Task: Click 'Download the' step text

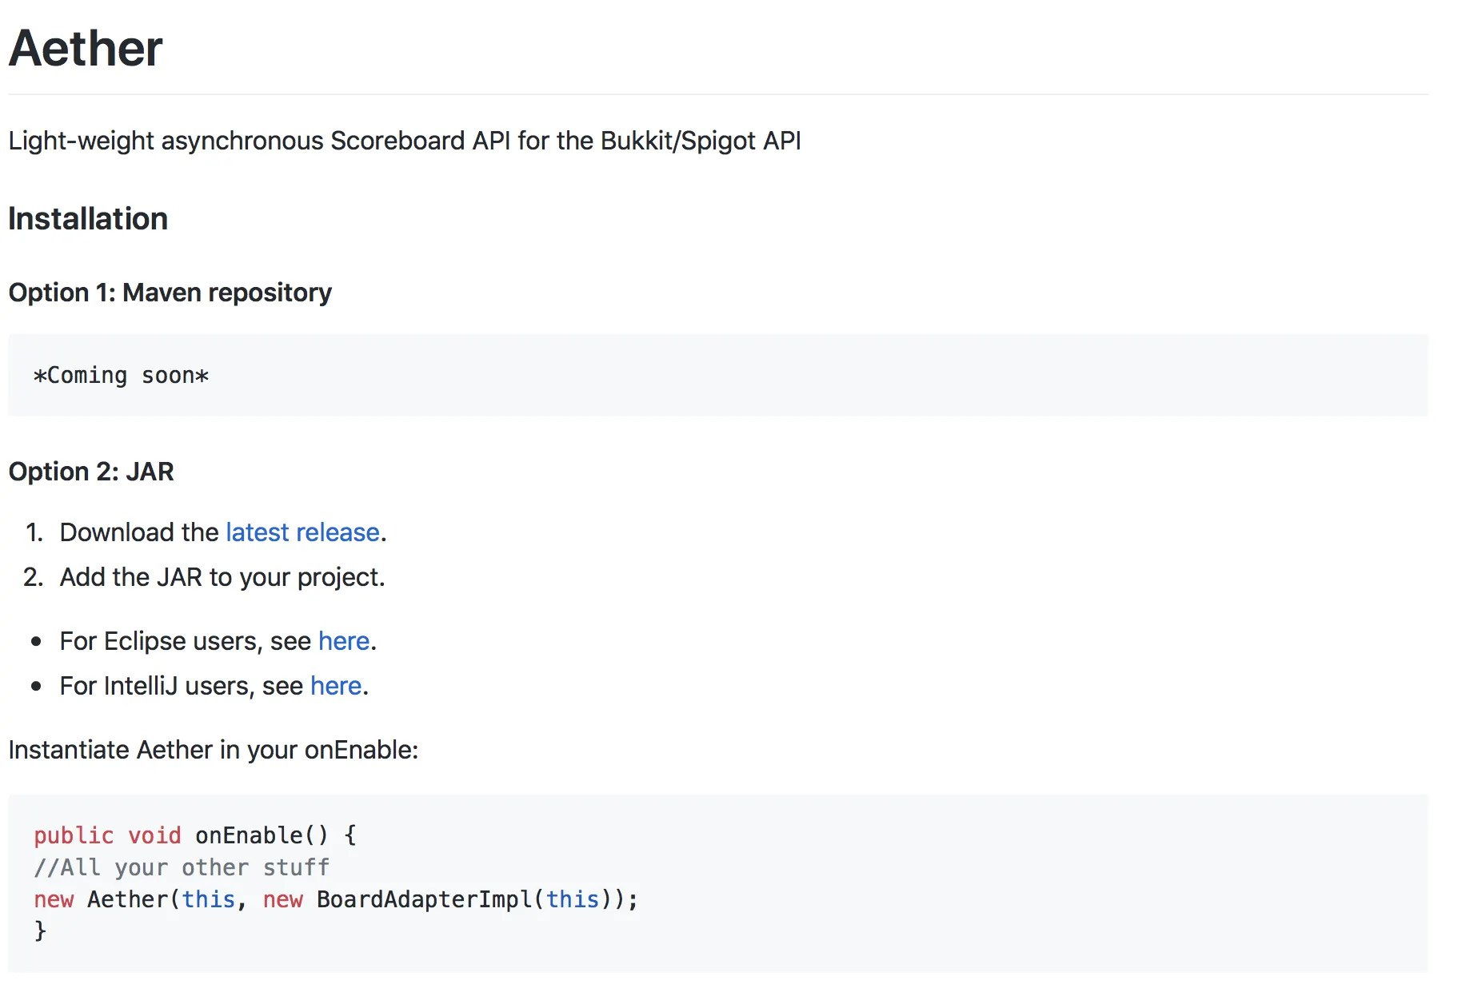Action: [x=139, y=532]
